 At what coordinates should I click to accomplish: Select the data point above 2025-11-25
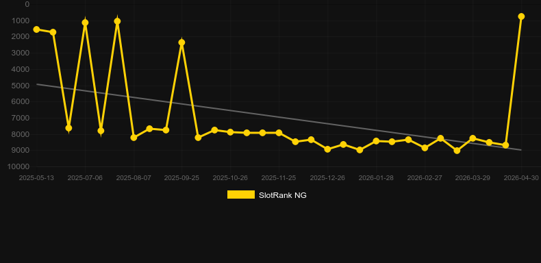[x=279, y=133]
